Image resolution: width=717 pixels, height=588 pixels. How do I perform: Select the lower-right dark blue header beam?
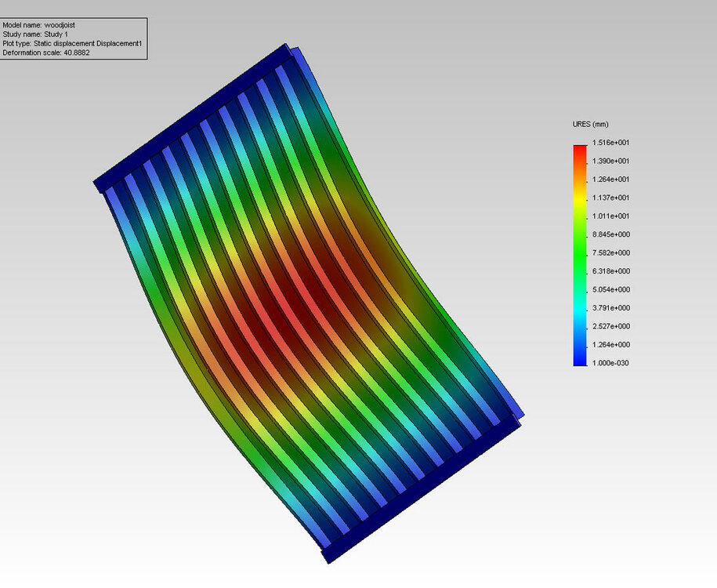(421, 491)
